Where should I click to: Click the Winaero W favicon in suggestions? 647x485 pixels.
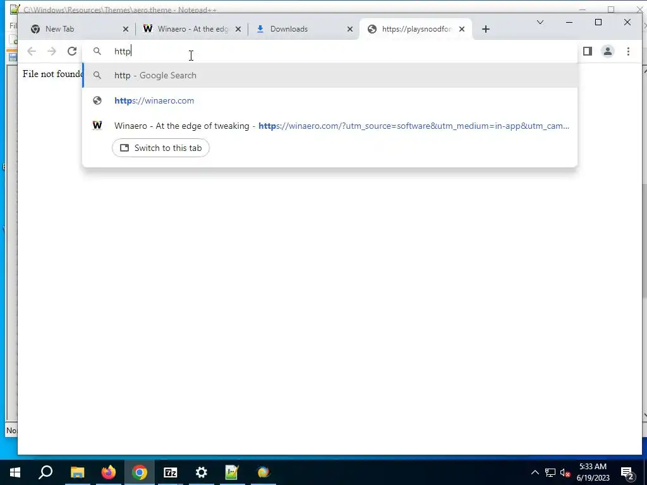pos(97,126)
